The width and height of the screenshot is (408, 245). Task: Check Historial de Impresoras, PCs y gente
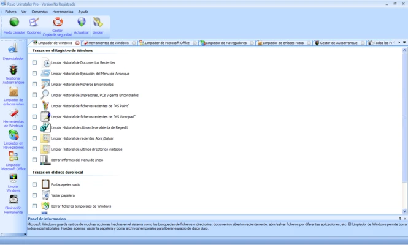point(34,95)
